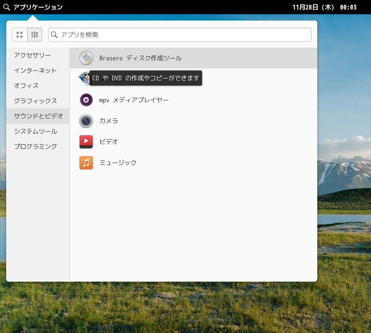
Task: Select the サウンドとビデオ category
Action: pyautogui.click(x=38, y=116)
